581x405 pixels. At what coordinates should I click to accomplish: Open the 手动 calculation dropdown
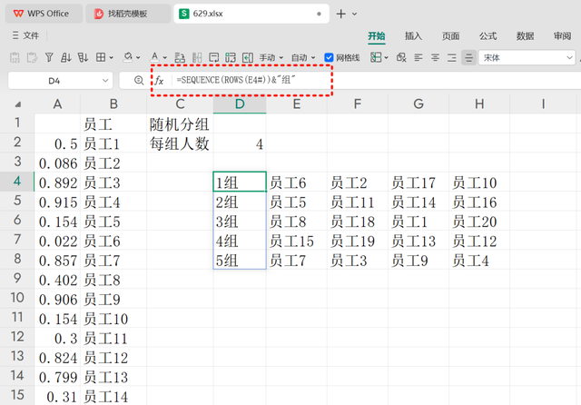point(271,58)
